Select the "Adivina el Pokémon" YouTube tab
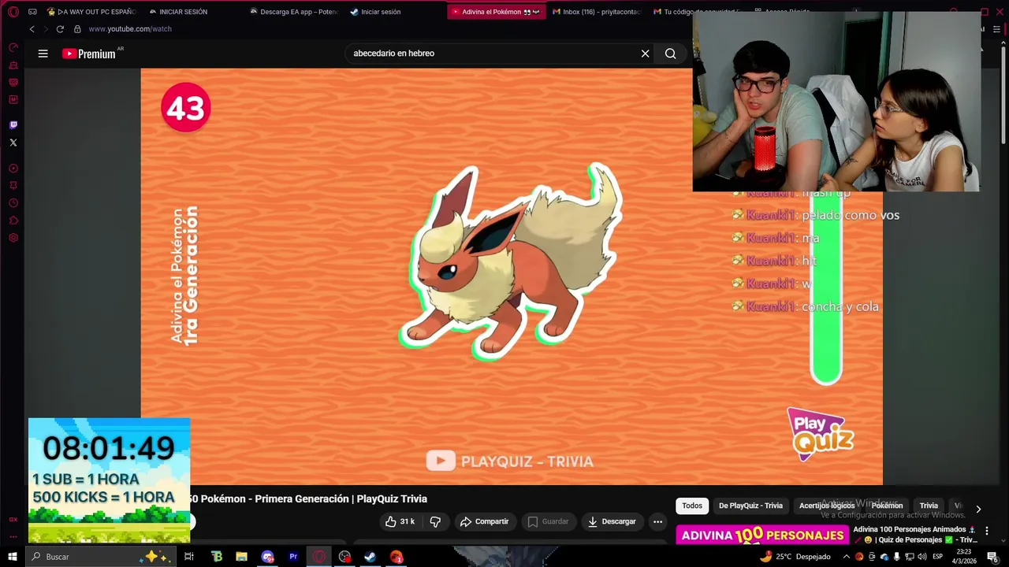Image resolution: width=1009 pixels, height=567 pixels. tap(496, 12)
